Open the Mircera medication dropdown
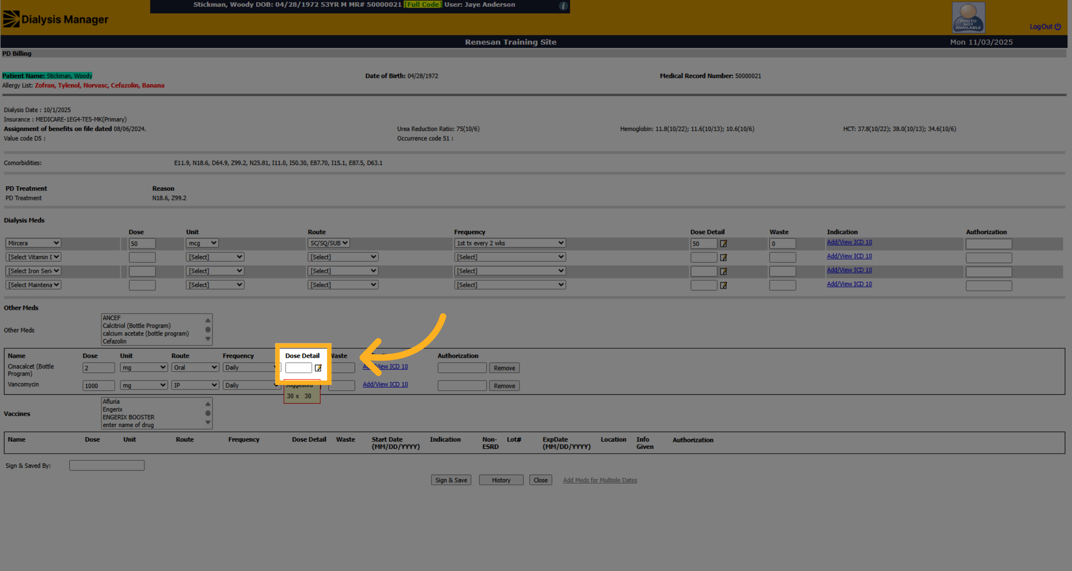Image resolution: width=1072 pixels, height=571 pixels. 33,243
